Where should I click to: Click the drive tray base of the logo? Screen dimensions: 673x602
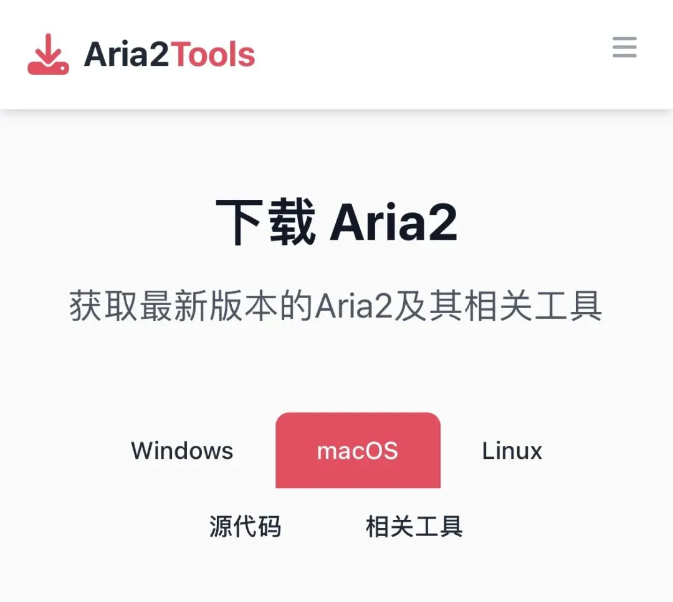click(48, 68)
